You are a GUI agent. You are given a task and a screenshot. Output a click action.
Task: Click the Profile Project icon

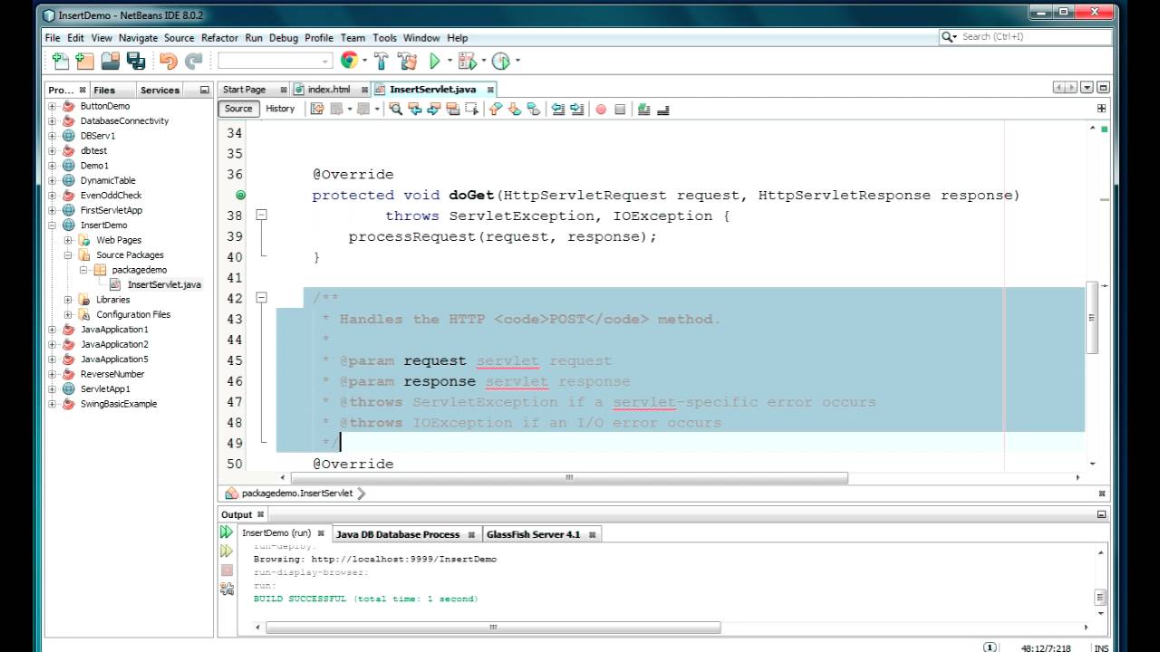click(500, 61)
